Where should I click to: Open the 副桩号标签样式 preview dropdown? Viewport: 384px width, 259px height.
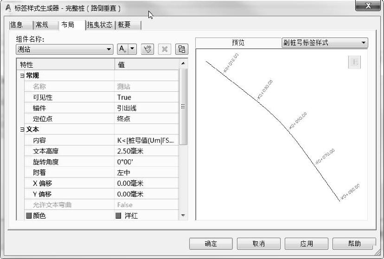coord(325,43)
